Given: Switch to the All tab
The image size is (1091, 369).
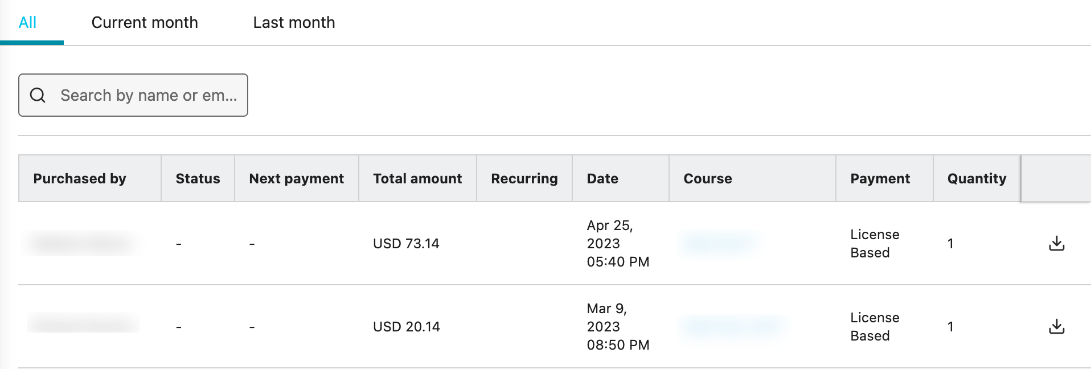Looking at the screenshot, I should tap(27, 23).
